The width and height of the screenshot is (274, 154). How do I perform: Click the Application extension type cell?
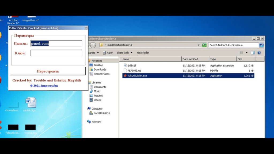click(x=222, y=66)
